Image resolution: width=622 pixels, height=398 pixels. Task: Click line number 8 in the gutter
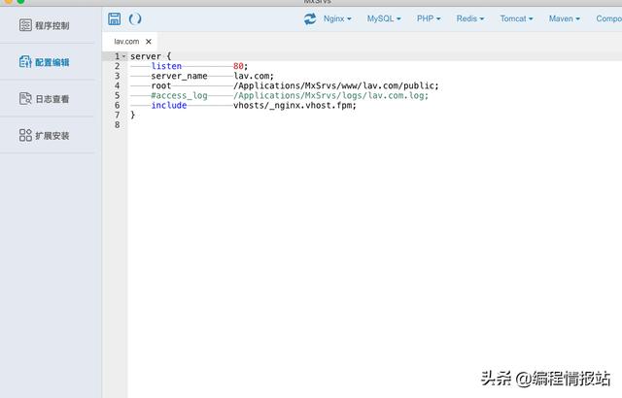pyautogui.click(x=117, y=125)
